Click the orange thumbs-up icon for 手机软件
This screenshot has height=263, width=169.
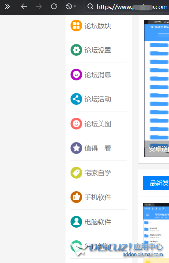76,197
